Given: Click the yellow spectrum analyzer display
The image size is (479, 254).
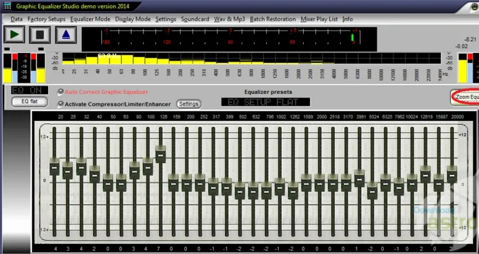Looking at the screenshot, I should pyautogui.click(x=251, y=59).
